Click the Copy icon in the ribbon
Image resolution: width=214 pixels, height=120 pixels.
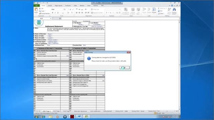point(40,11)
